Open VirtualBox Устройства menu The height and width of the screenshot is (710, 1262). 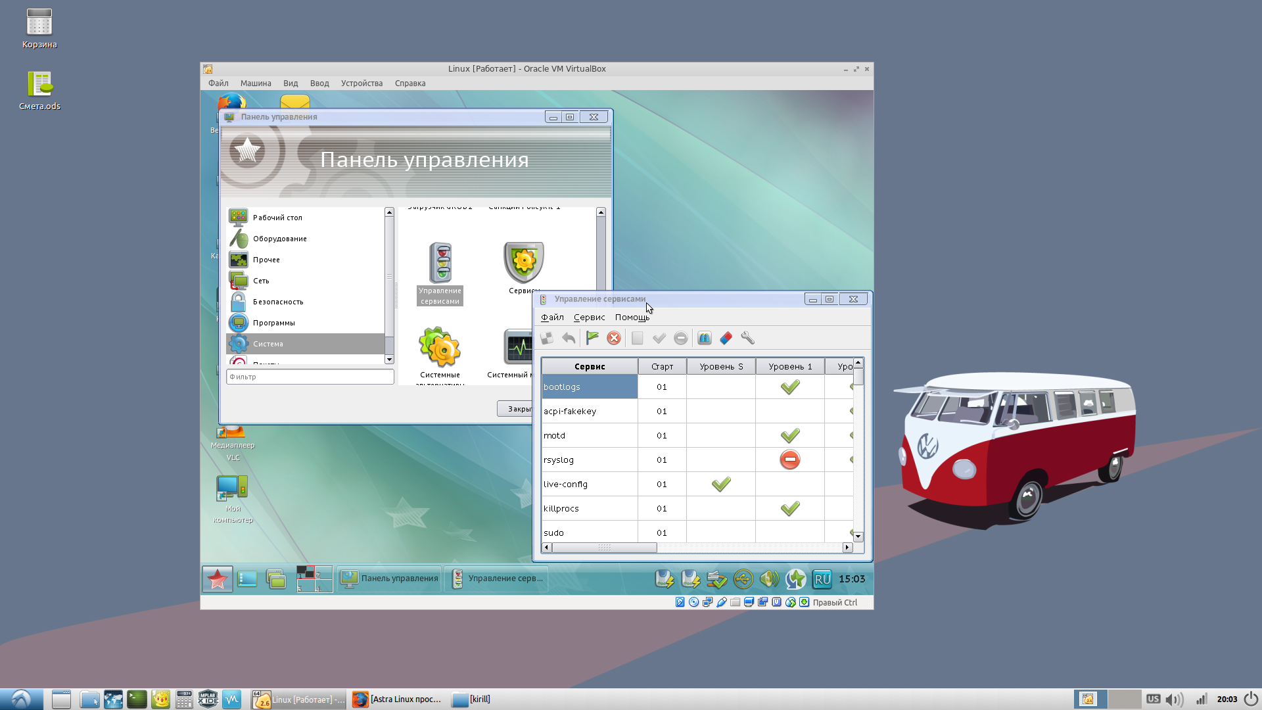click(x=362, y=83)
